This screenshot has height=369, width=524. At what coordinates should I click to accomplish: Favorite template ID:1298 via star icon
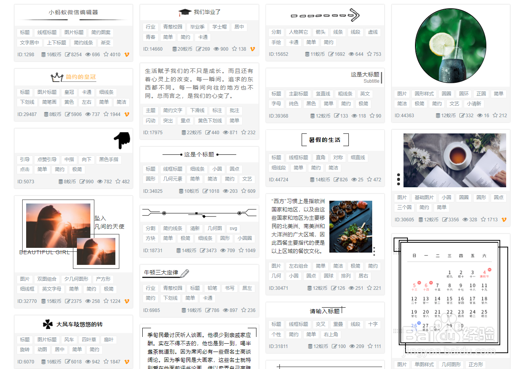point(106,54)
